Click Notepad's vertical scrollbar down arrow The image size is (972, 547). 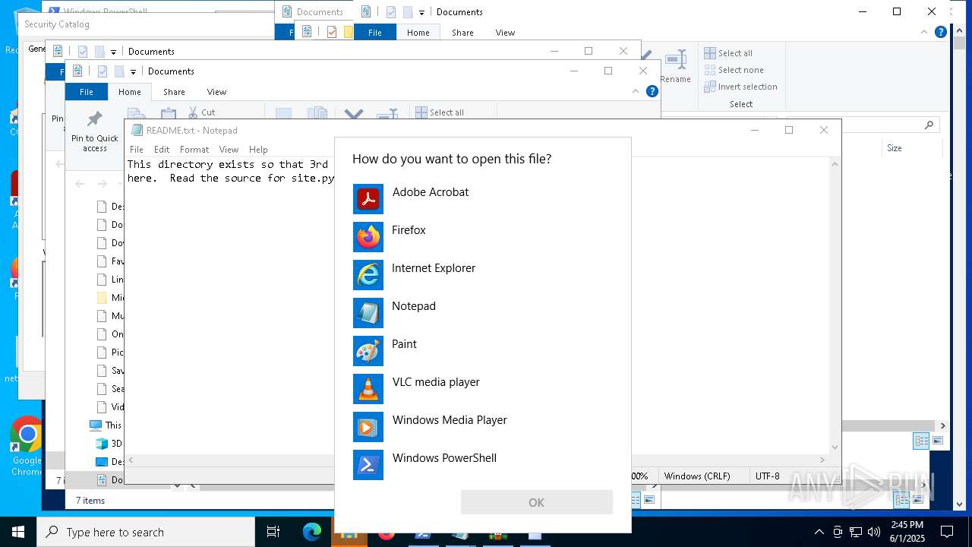pos(835,447)
